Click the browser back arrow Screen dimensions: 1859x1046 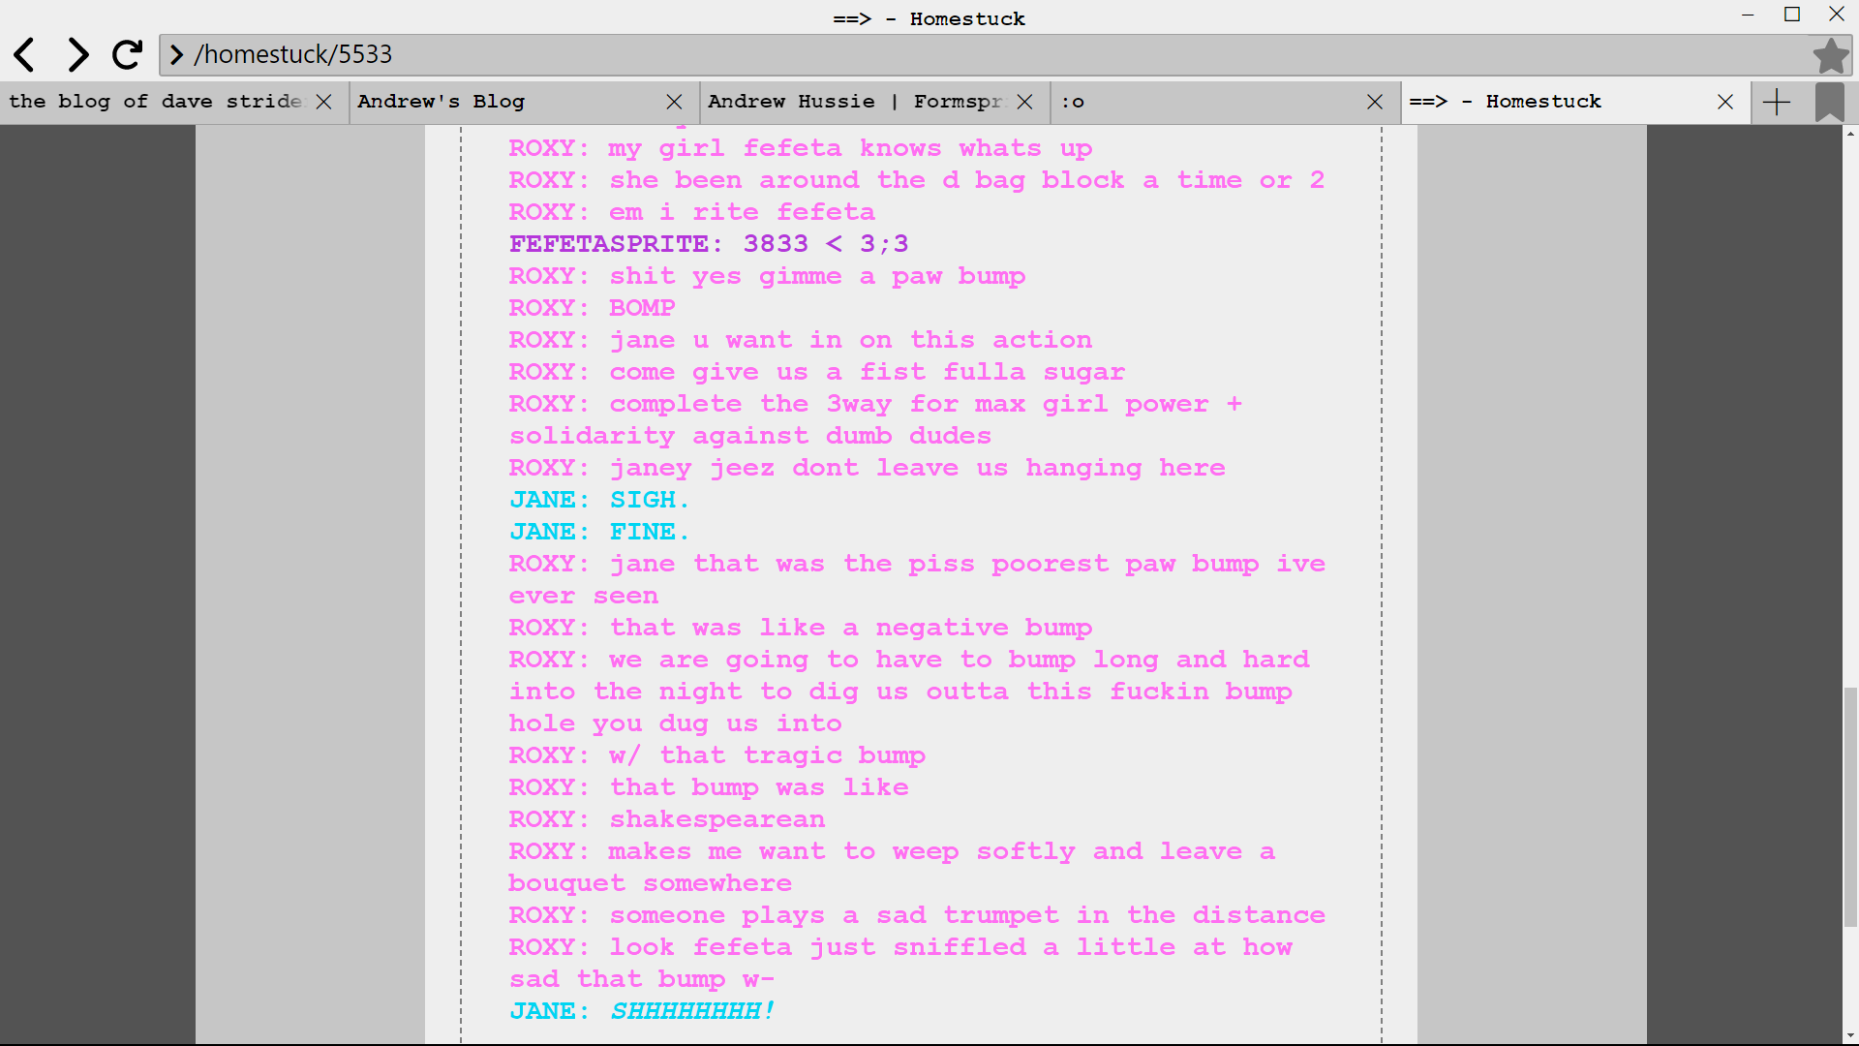25,55
